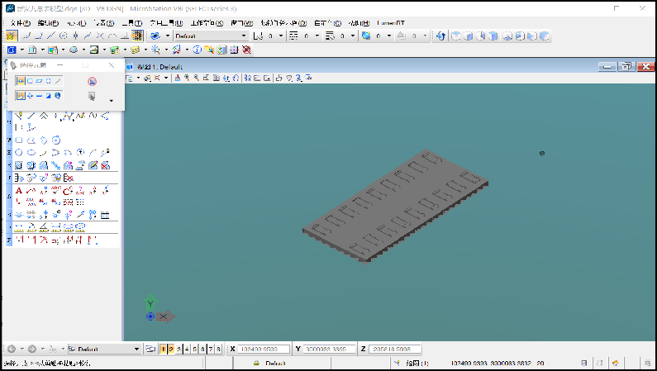
Task: Open the View Attributes dropdown arrow
Action: pos(138,78)
